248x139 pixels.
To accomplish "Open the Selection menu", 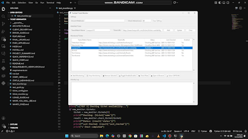I will pyautogui.click(x=22, y=3).
